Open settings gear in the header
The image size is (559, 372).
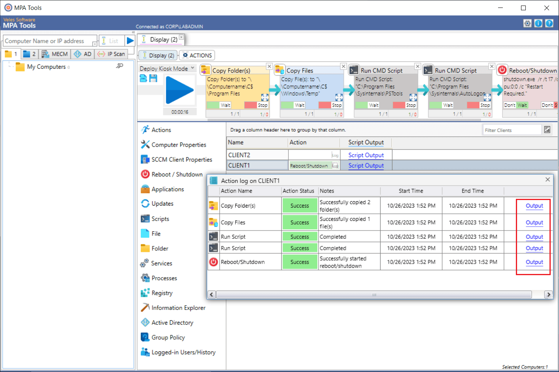527,23
